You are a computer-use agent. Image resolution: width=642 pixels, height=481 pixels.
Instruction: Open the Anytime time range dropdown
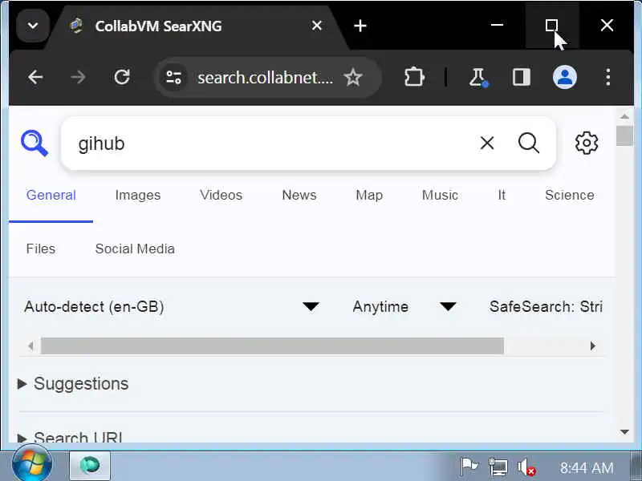(404, 306)
